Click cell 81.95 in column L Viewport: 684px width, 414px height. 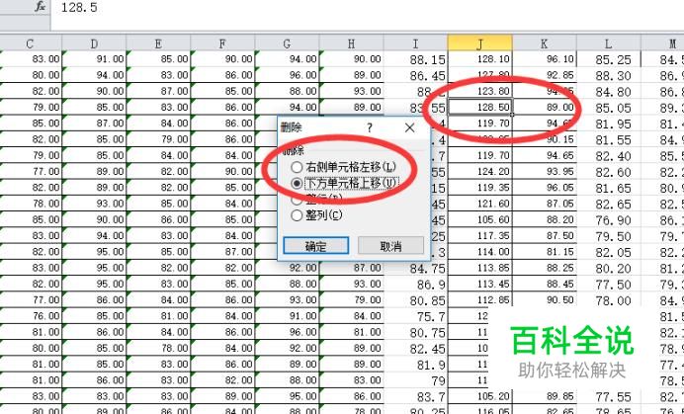click(x=609, y=124)
